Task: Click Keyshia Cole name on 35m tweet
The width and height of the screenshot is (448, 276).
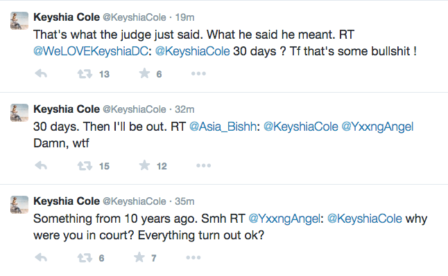Action: tap(67, 201)
